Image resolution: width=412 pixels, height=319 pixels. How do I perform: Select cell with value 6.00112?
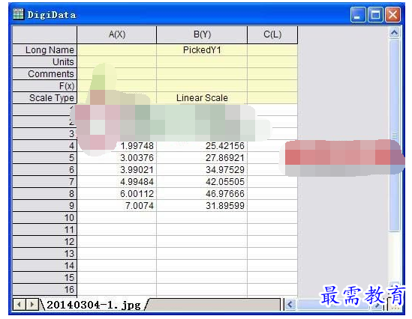click(116, 194)
